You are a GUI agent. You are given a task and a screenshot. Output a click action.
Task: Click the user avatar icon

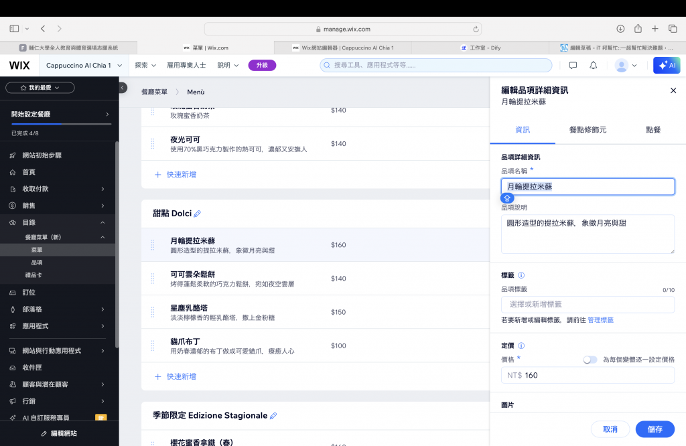coord(621,66)
